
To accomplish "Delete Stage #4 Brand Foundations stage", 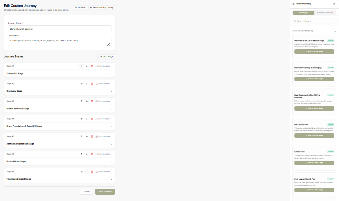I will [92, 119].
